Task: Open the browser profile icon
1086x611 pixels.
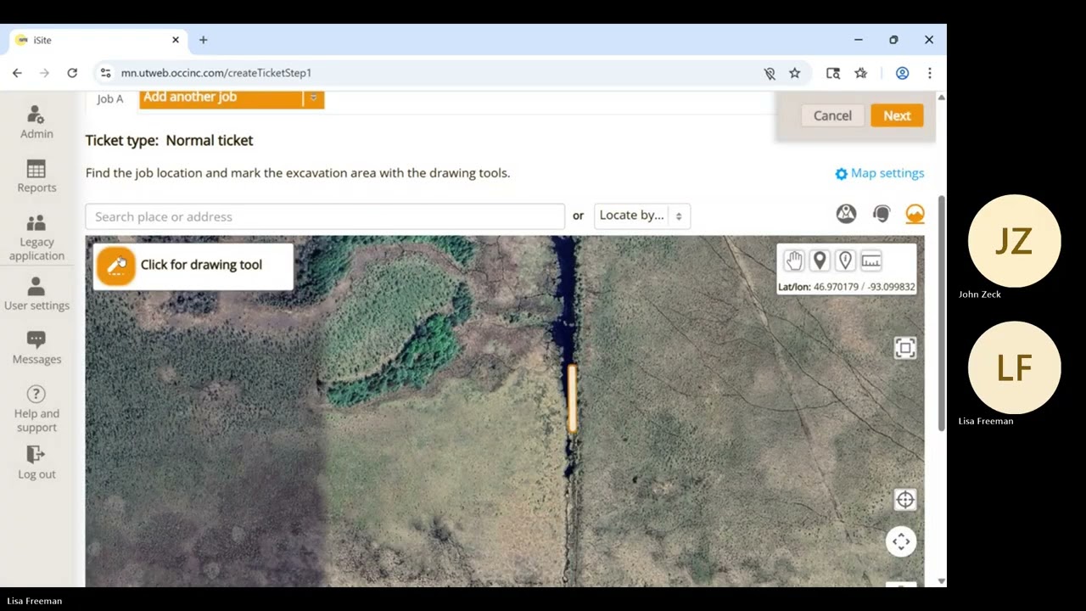Action: click(903, 74)
